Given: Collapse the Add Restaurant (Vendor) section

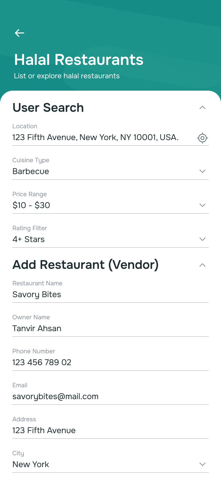Looking at the screenshot, I should coord(202,265).
